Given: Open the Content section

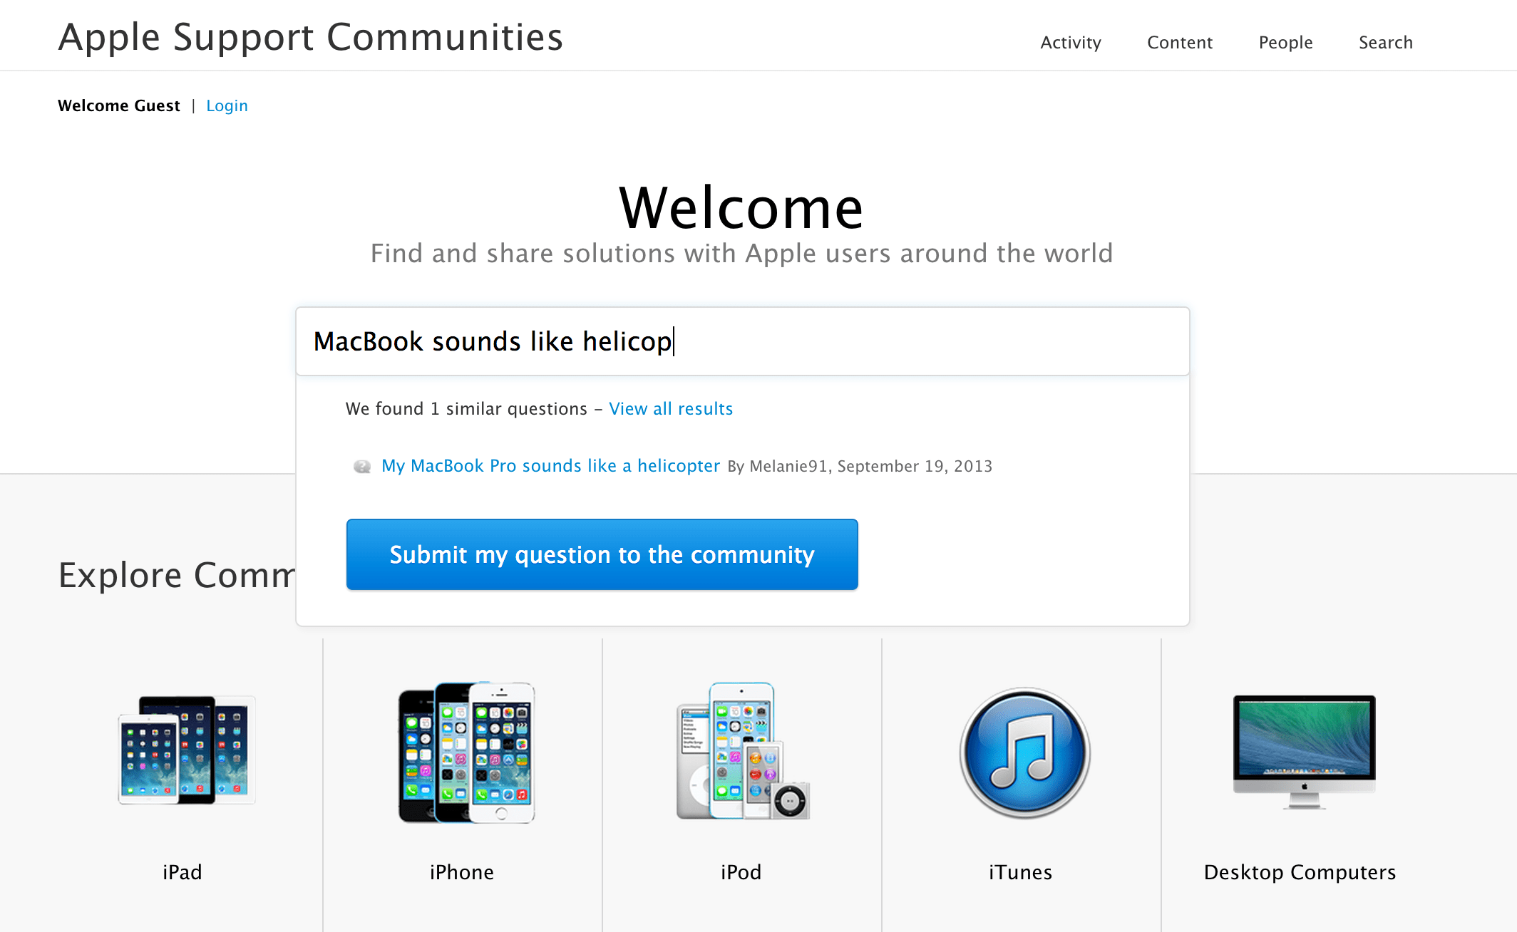Looking at the screenshot, I should click(1180, 42).
